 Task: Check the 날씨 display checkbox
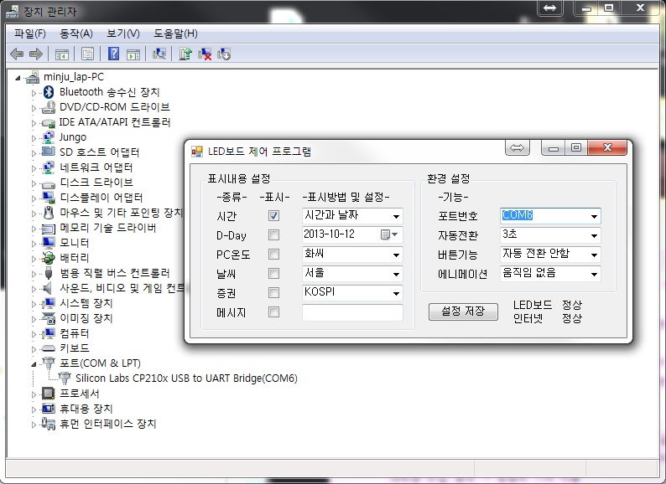274,274
